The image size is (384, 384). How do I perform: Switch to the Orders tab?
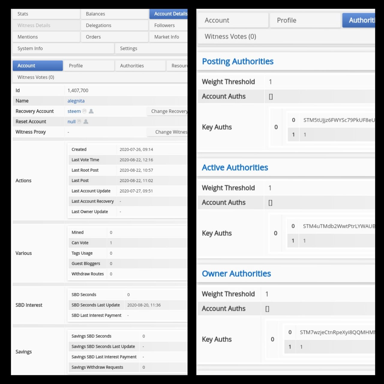pyautogui.click(x=115, y=37)
